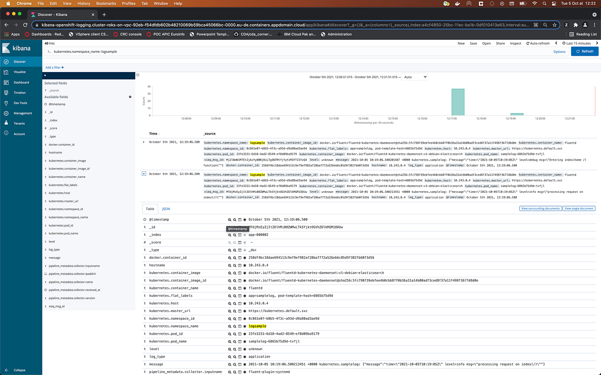Screen dimensions: 601x375
Task: Click Docker whale icon in macOS menu bar
Action: [x=458, y=3]
